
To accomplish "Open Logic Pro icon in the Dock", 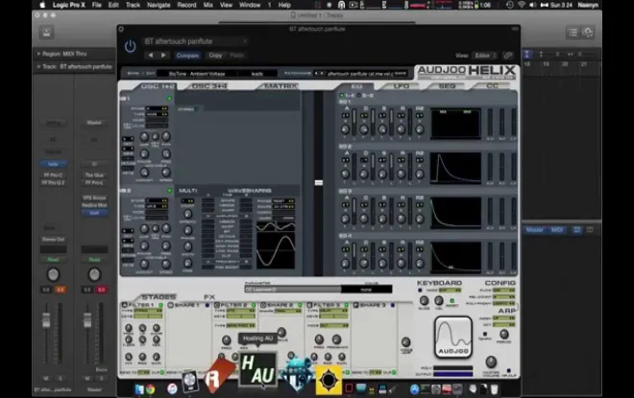I will coord(189,382).
